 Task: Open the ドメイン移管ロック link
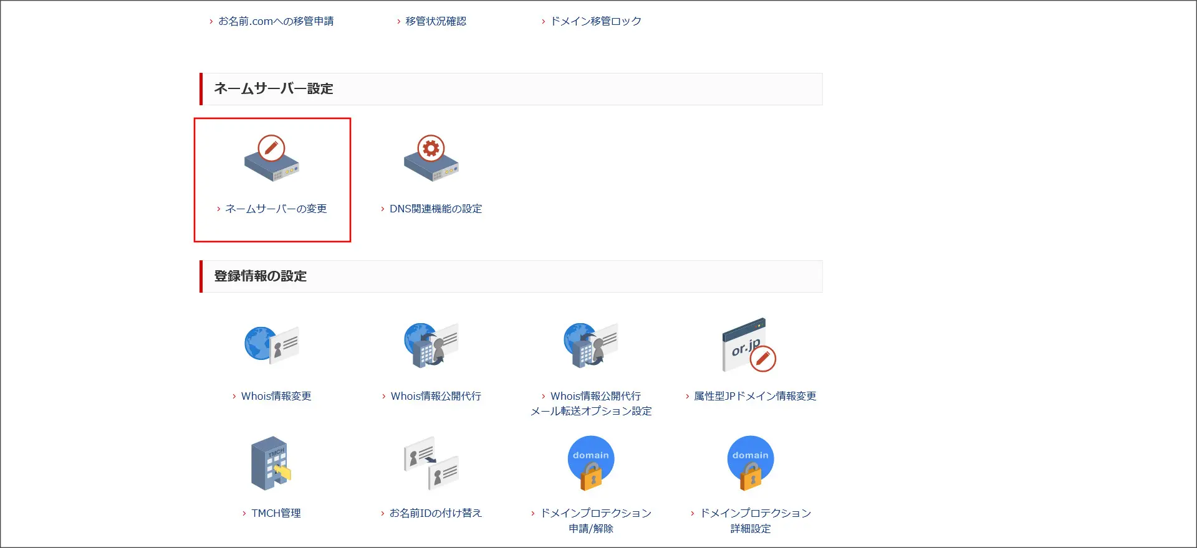tap(596, 21)
